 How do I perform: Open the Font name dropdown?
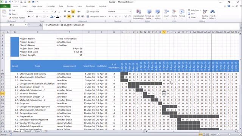(44, 12)
